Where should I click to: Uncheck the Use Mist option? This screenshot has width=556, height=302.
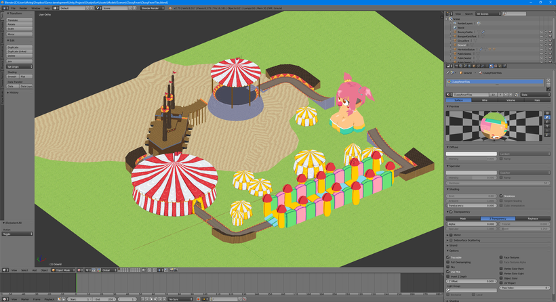[449, 272]
